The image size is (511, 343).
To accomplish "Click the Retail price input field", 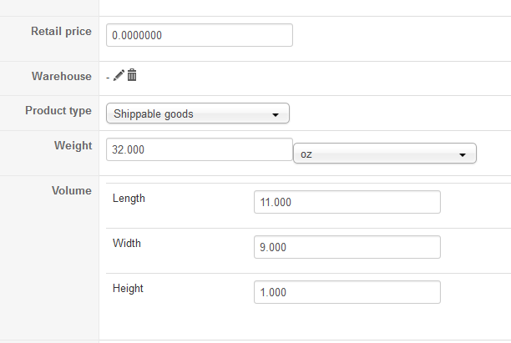I will click(x=200, y=35).
